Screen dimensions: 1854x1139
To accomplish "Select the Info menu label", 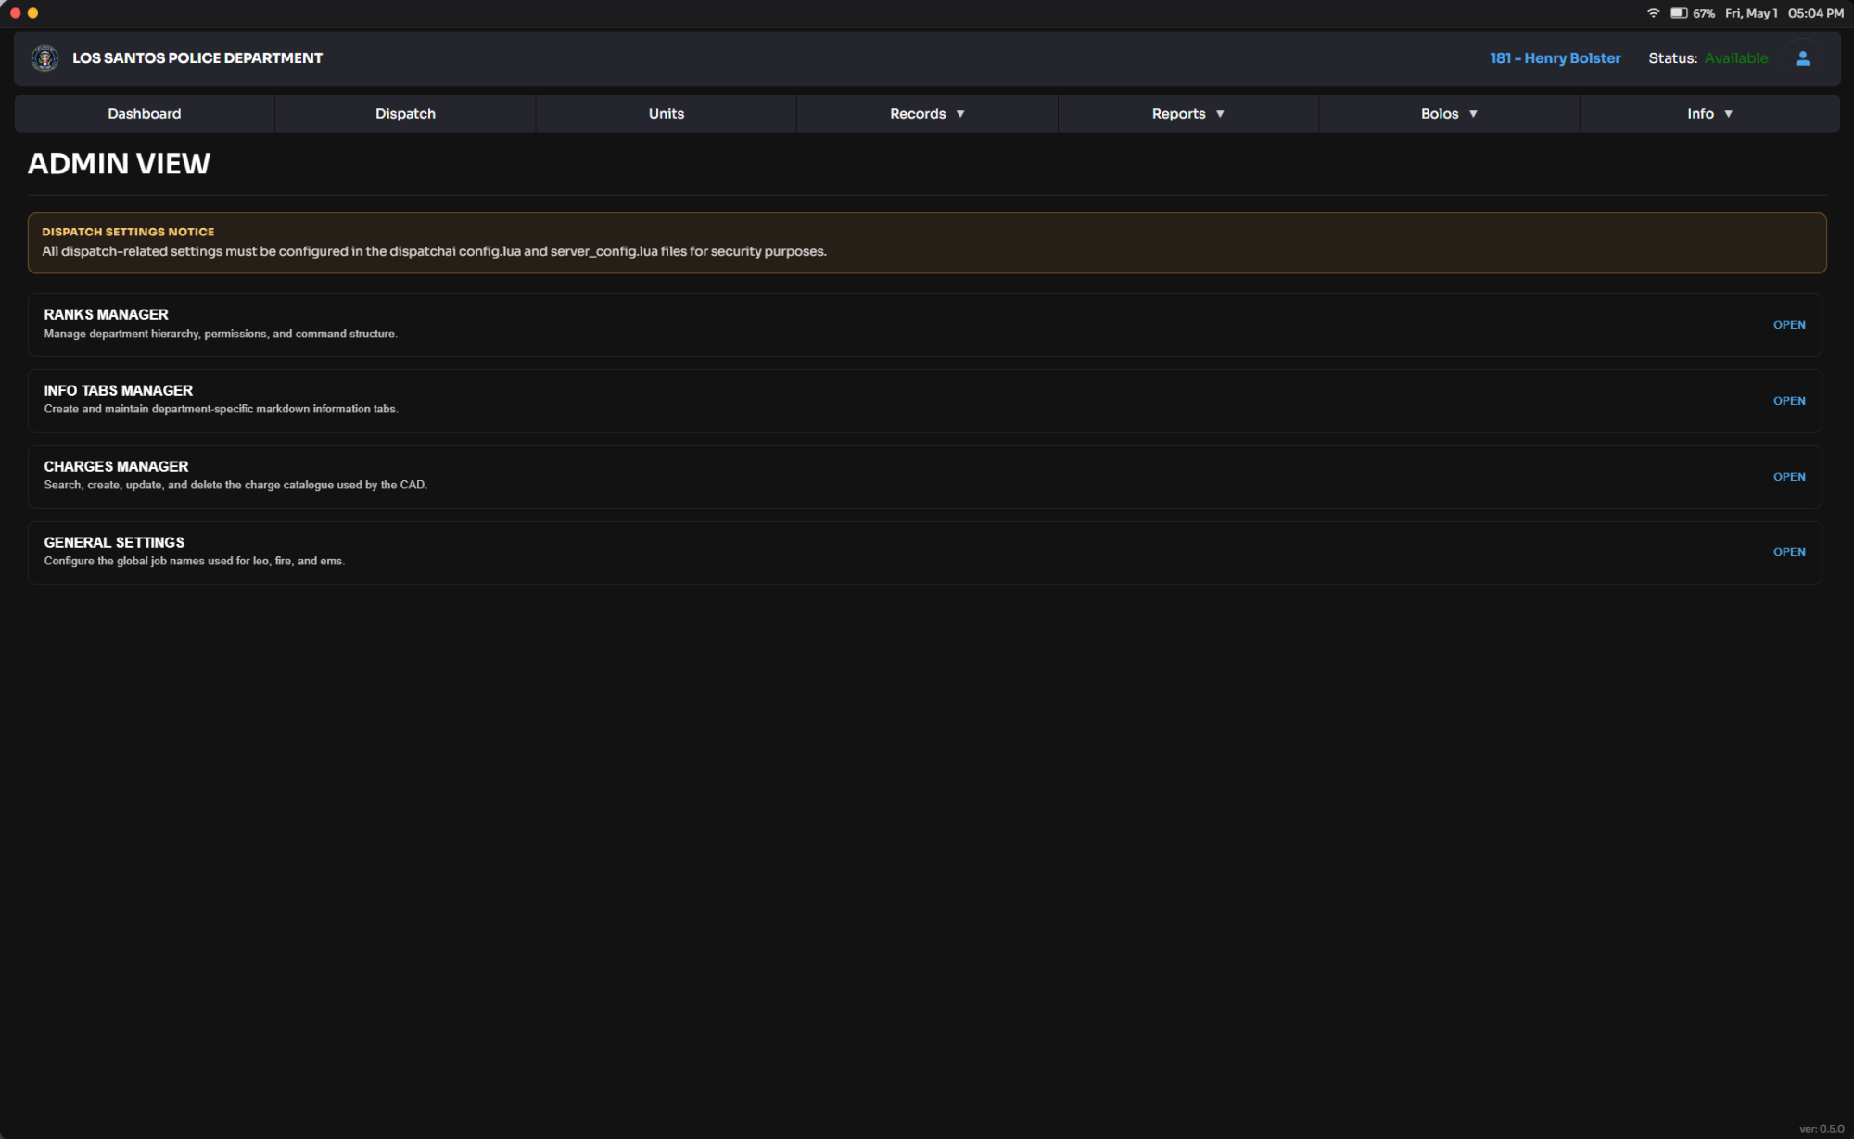I will [x=1700, y=113].
